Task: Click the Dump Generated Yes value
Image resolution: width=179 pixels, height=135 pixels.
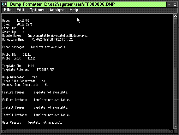Action: (x=35, y=77)
